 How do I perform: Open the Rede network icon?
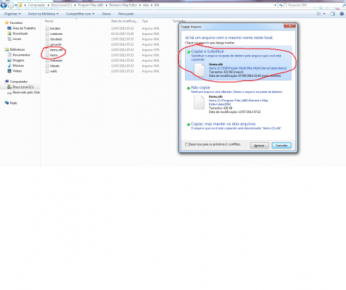[x=7, y=103]
